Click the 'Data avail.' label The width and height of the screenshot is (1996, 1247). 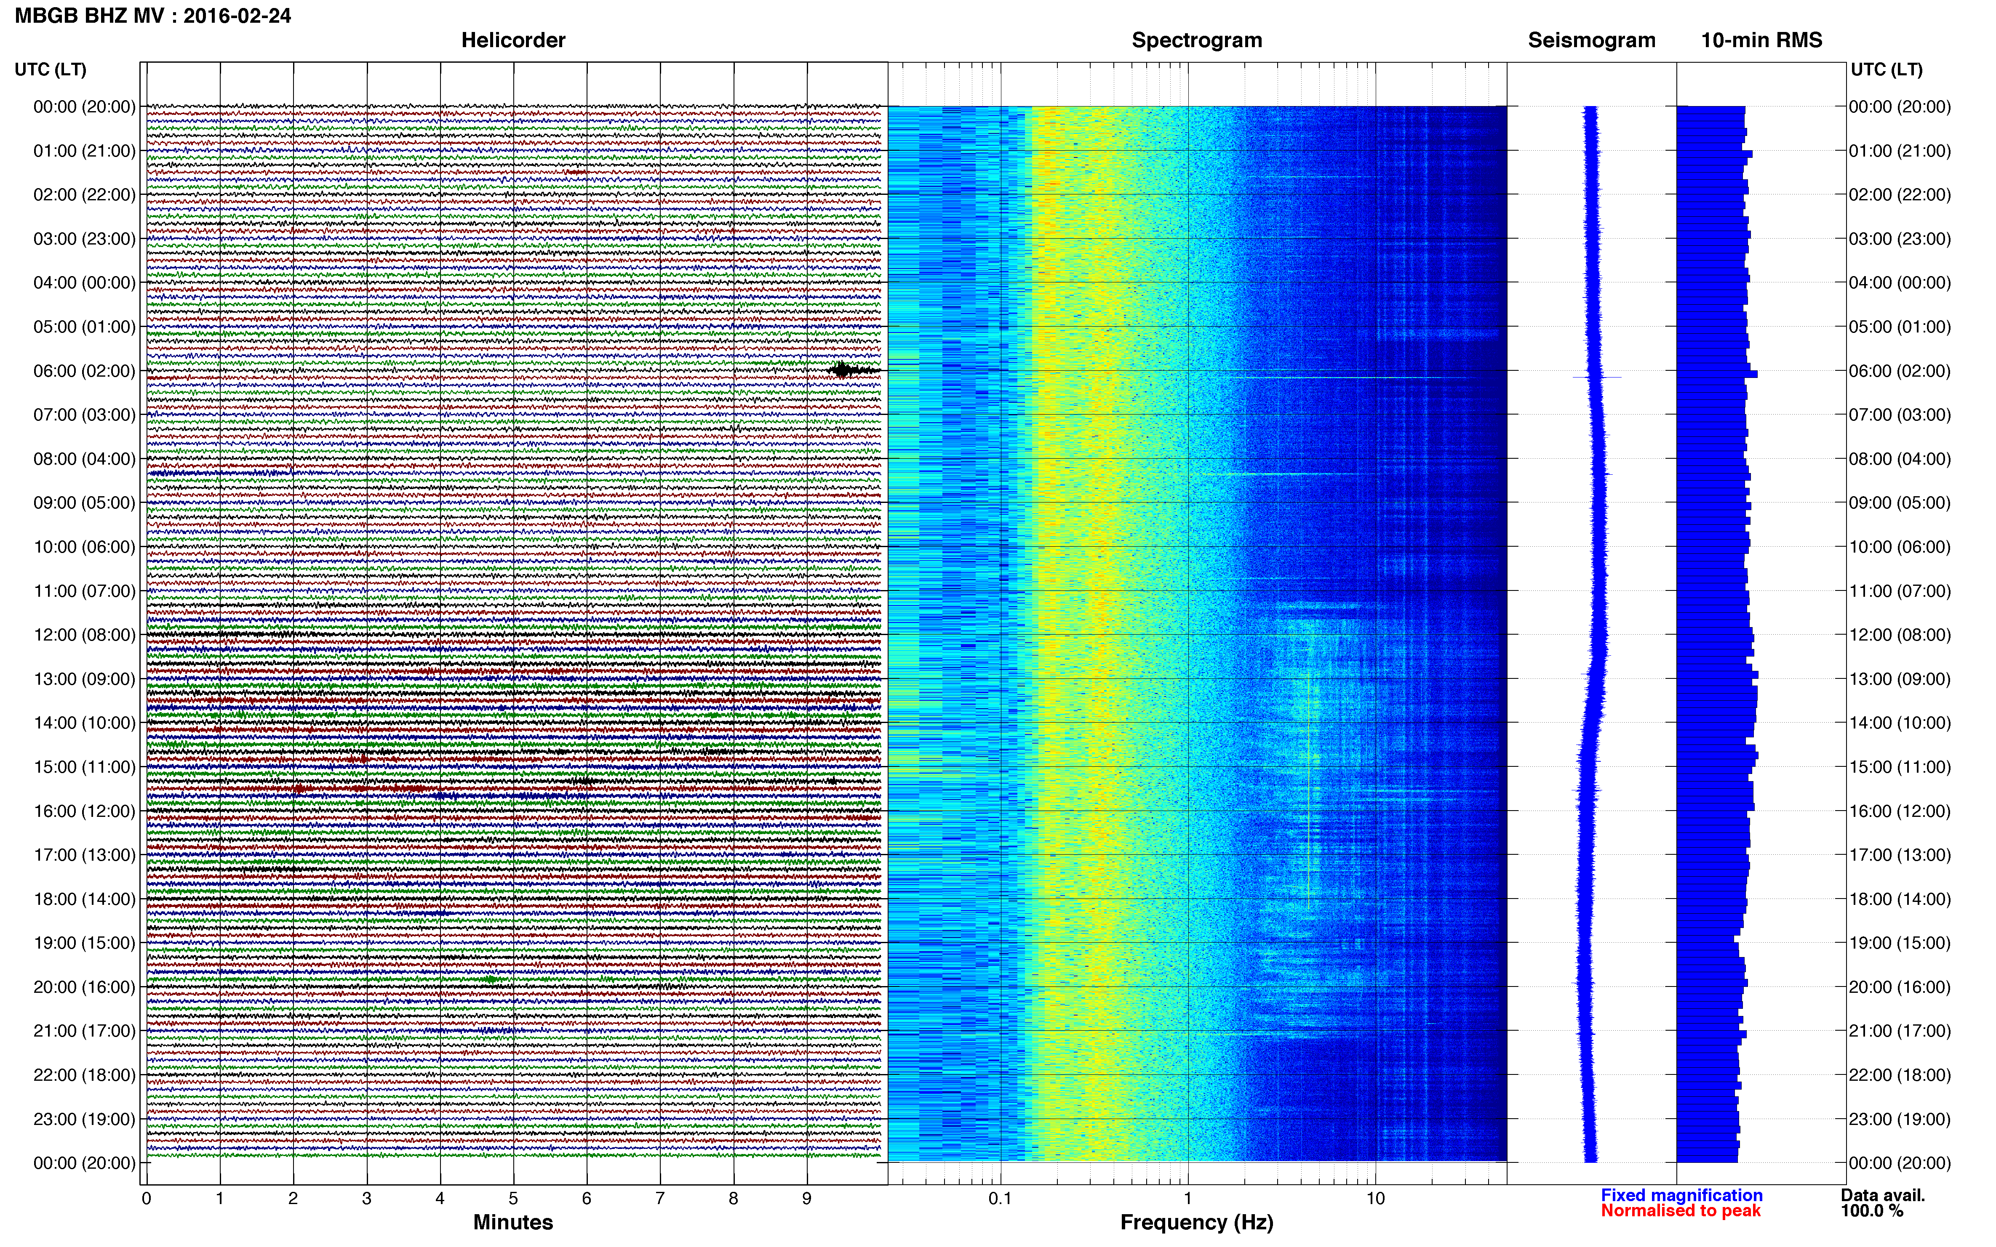click(1883, 1195)
